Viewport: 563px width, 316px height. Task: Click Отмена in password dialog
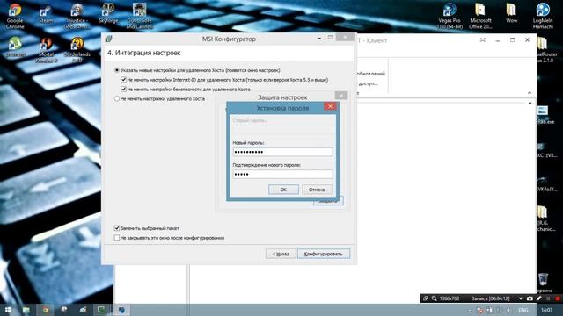(317, 190)
